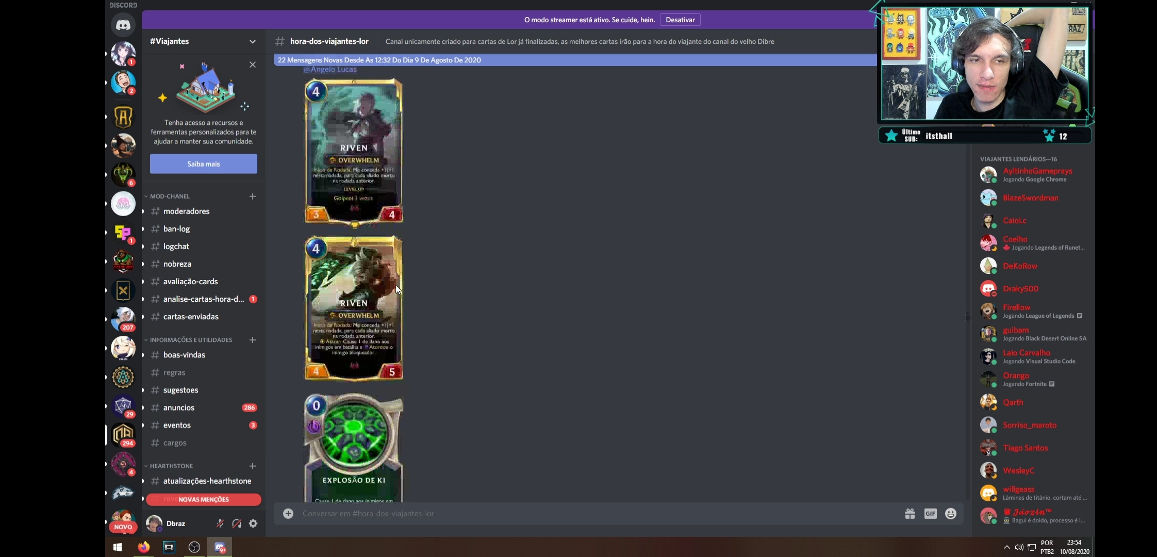The height and width of the screenshot is (557, 1157).
Task: Open Discord home button
Action: pos(123,25)
